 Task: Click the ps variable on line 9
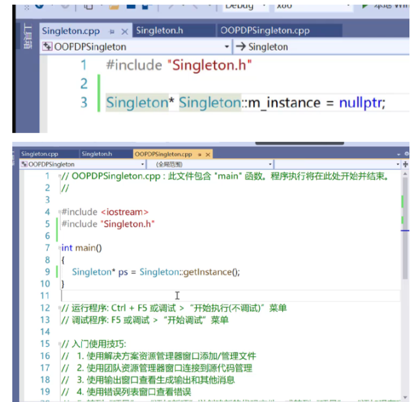pyautogui.click(x=123, y=272)
